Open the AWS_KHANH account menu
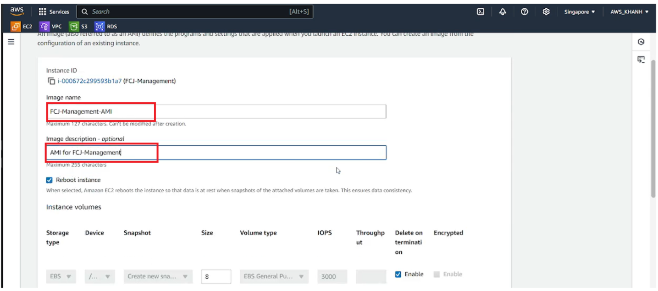 (x=630, y=12)
